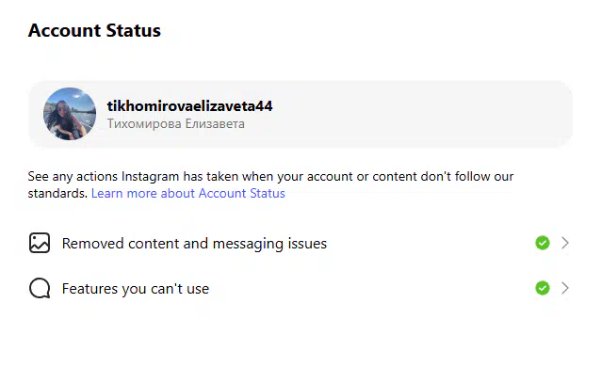Click the green checkmark for Removed content

pos(543,243)
